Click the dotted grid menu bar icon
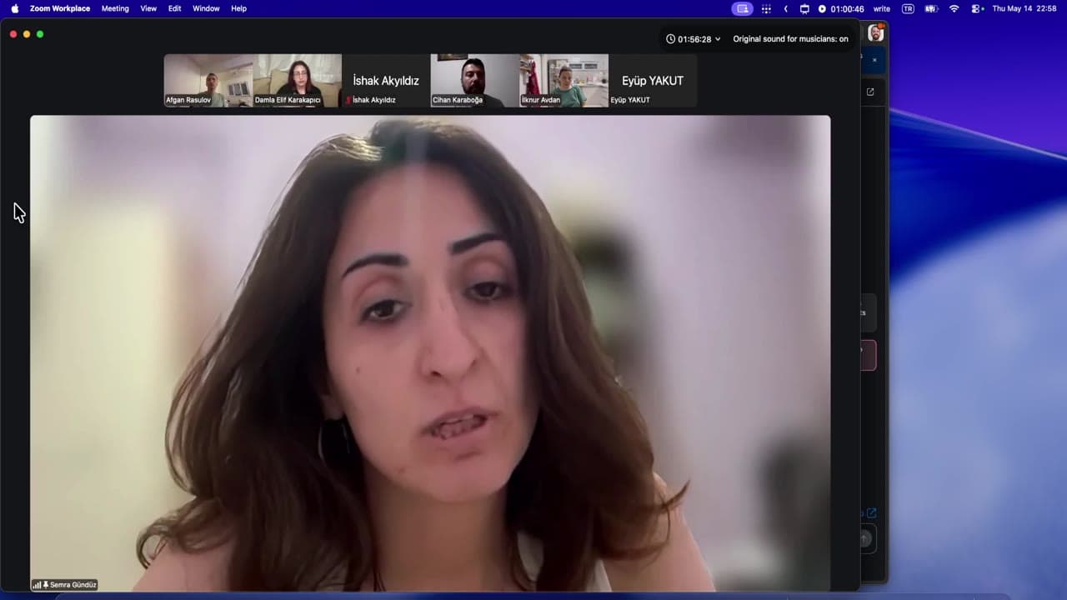 pyautogui.click(x=766, y=8)
